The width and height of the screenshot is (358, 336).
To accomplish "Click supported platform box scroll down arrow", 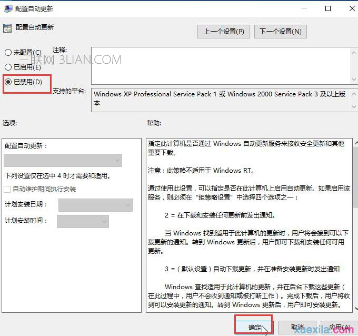I will pos(354,107).
